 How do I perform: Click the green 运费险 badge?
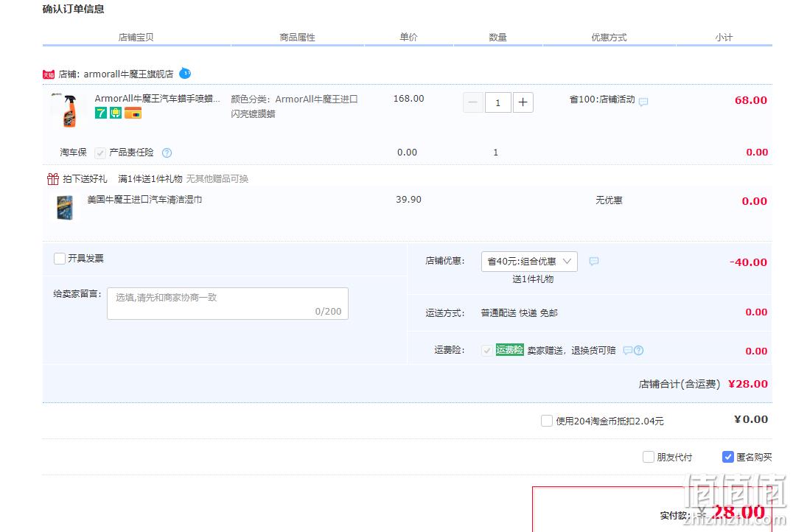[509, 350]
